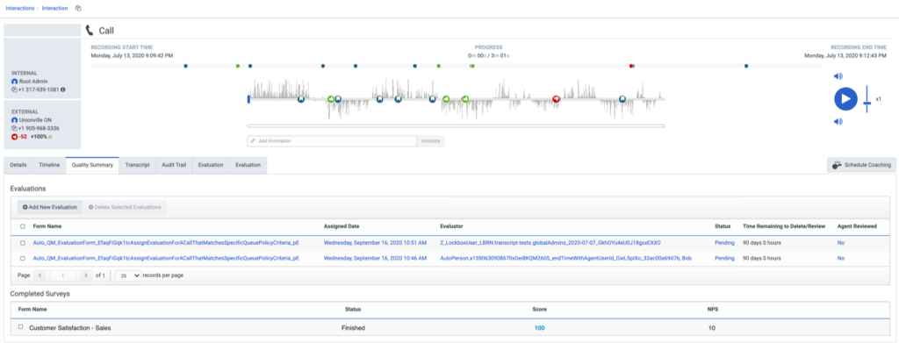Check the evaluation row assigned at 10:46 AM
Viewport: 899px width, 343px height.
(x=22, y=258)
